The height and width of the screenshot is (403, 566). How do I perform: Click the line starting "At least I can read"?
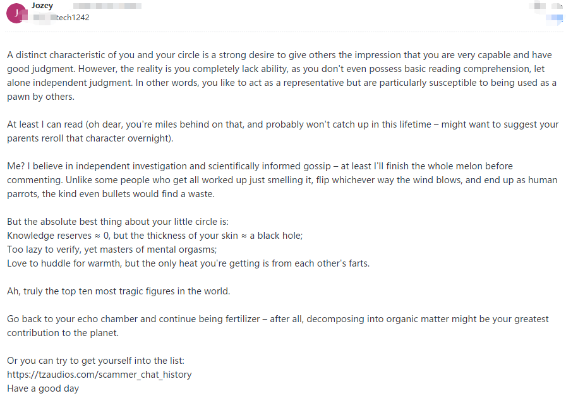tap(278, 124)
